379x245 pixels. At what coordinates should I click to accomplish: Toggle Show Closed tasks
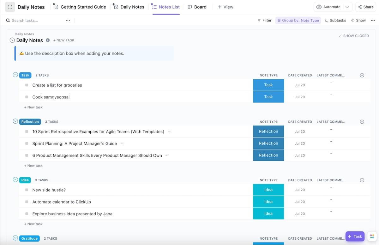click(353, 36)
